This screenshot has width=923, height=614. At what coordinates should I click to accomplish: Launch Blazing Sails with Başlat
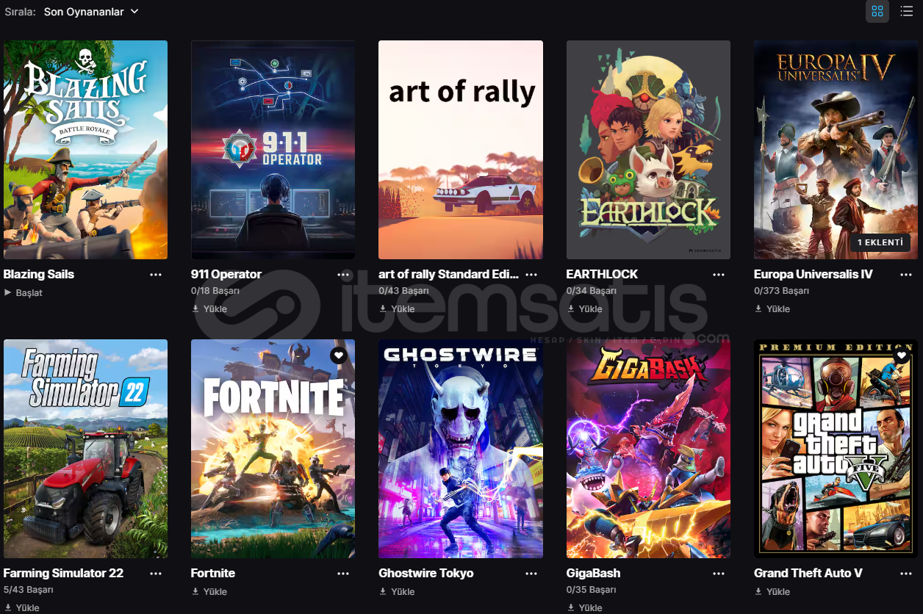[x=24, y=292]
